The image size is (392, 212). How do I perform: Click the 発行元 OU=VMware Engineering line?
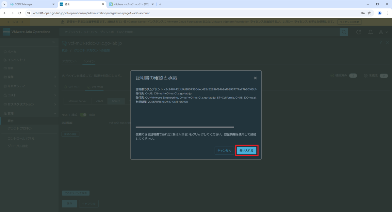click(x=196, y=97)
